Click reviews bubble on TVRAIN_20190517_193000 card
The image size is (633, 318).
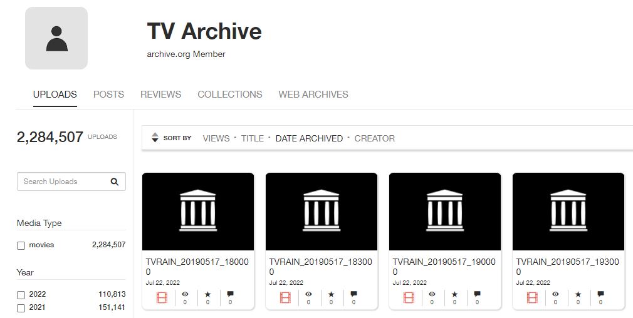(x=601, y=294)
